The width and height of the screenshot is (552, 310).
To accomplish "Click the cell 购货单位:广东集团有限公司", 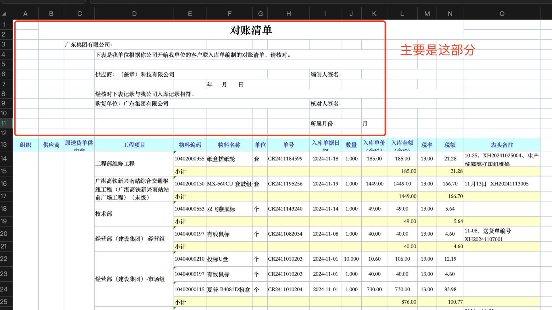I will [x=202, y=104].
